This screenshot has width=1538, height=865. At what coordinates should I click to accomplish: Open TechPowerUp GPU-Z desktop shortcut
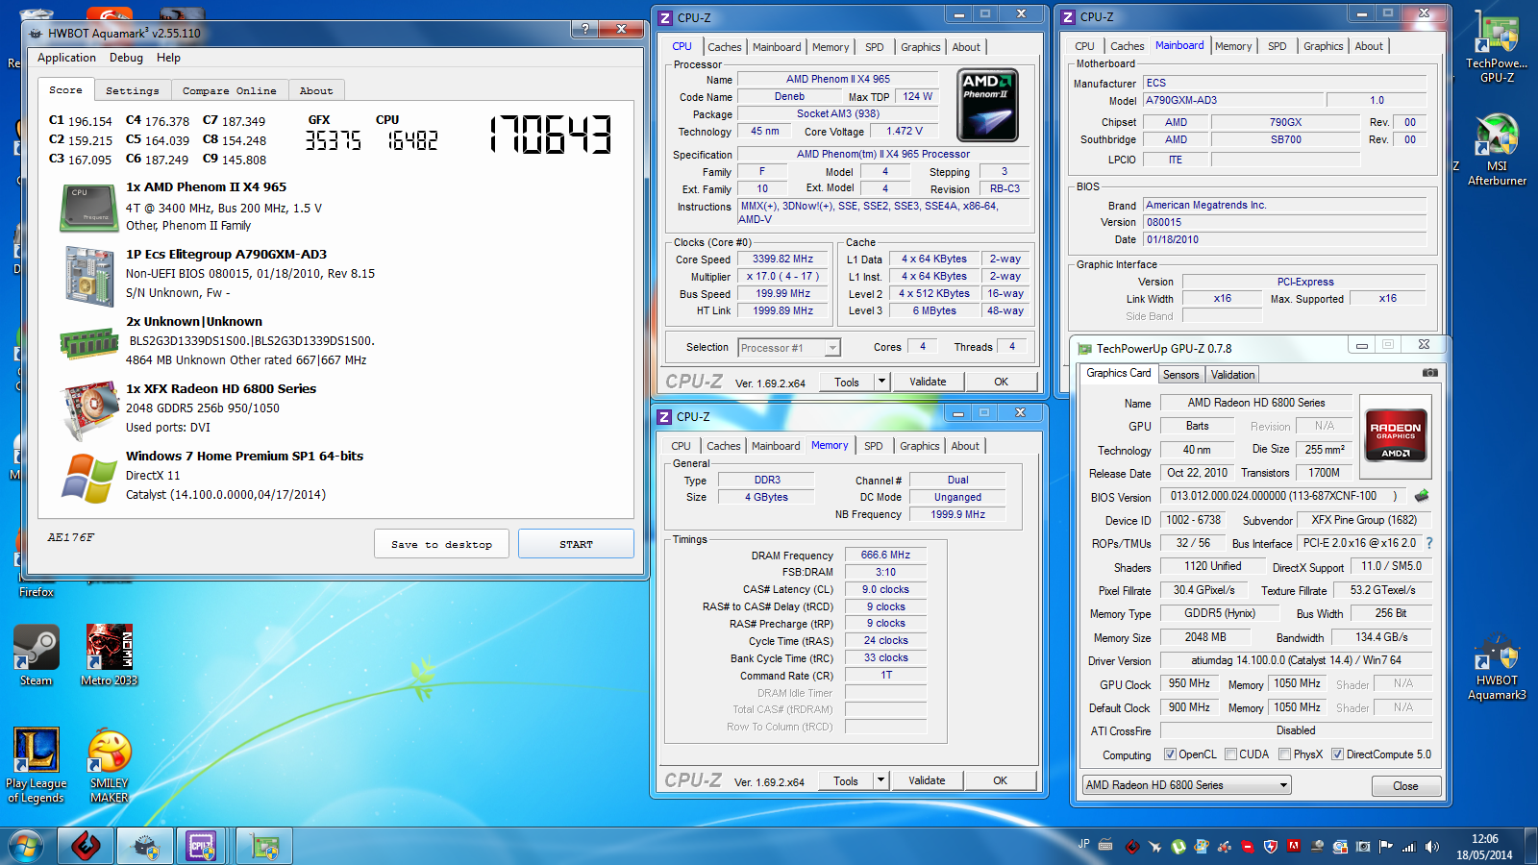pos(1497,48)
